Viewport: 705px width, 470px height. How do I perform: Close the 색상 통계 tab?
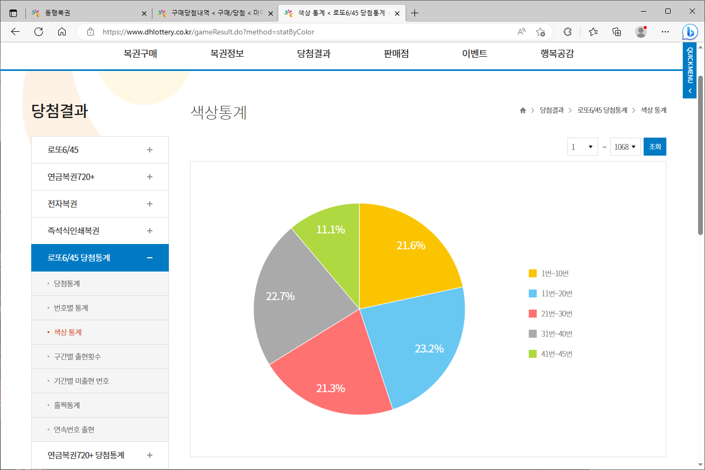point(397,13)
